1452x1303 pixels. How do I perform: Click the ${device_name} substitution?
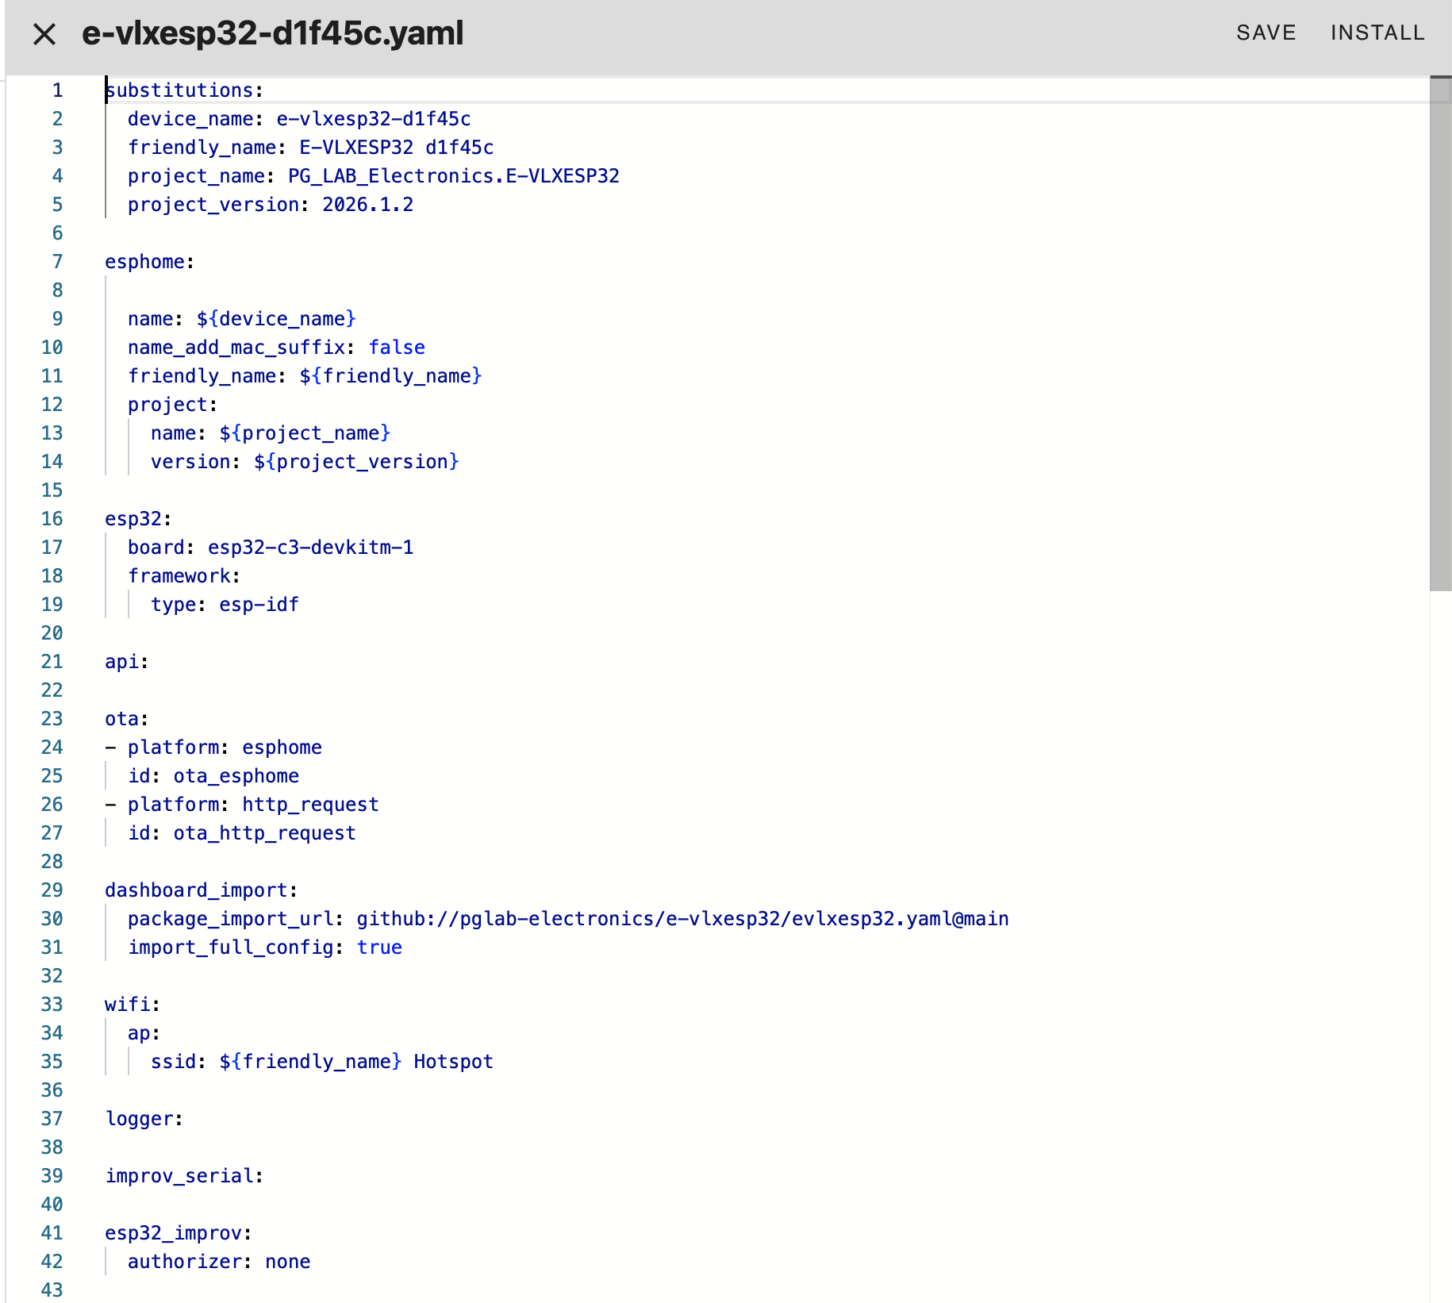tap(276, 319)
